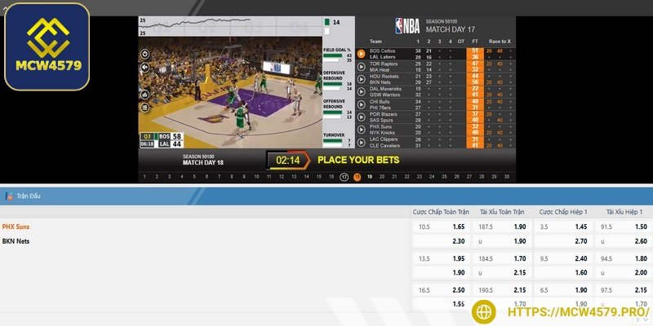
Task: Click the Tài Xỉu Hiệp 1 column header
Action: tap(624, 212)
